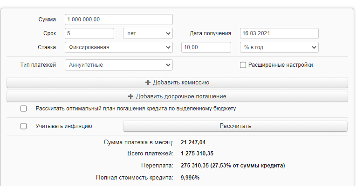Viewport: 356px width, 186px height.
Task: Focus the Срок input with value 5
Action: point(89,33)
